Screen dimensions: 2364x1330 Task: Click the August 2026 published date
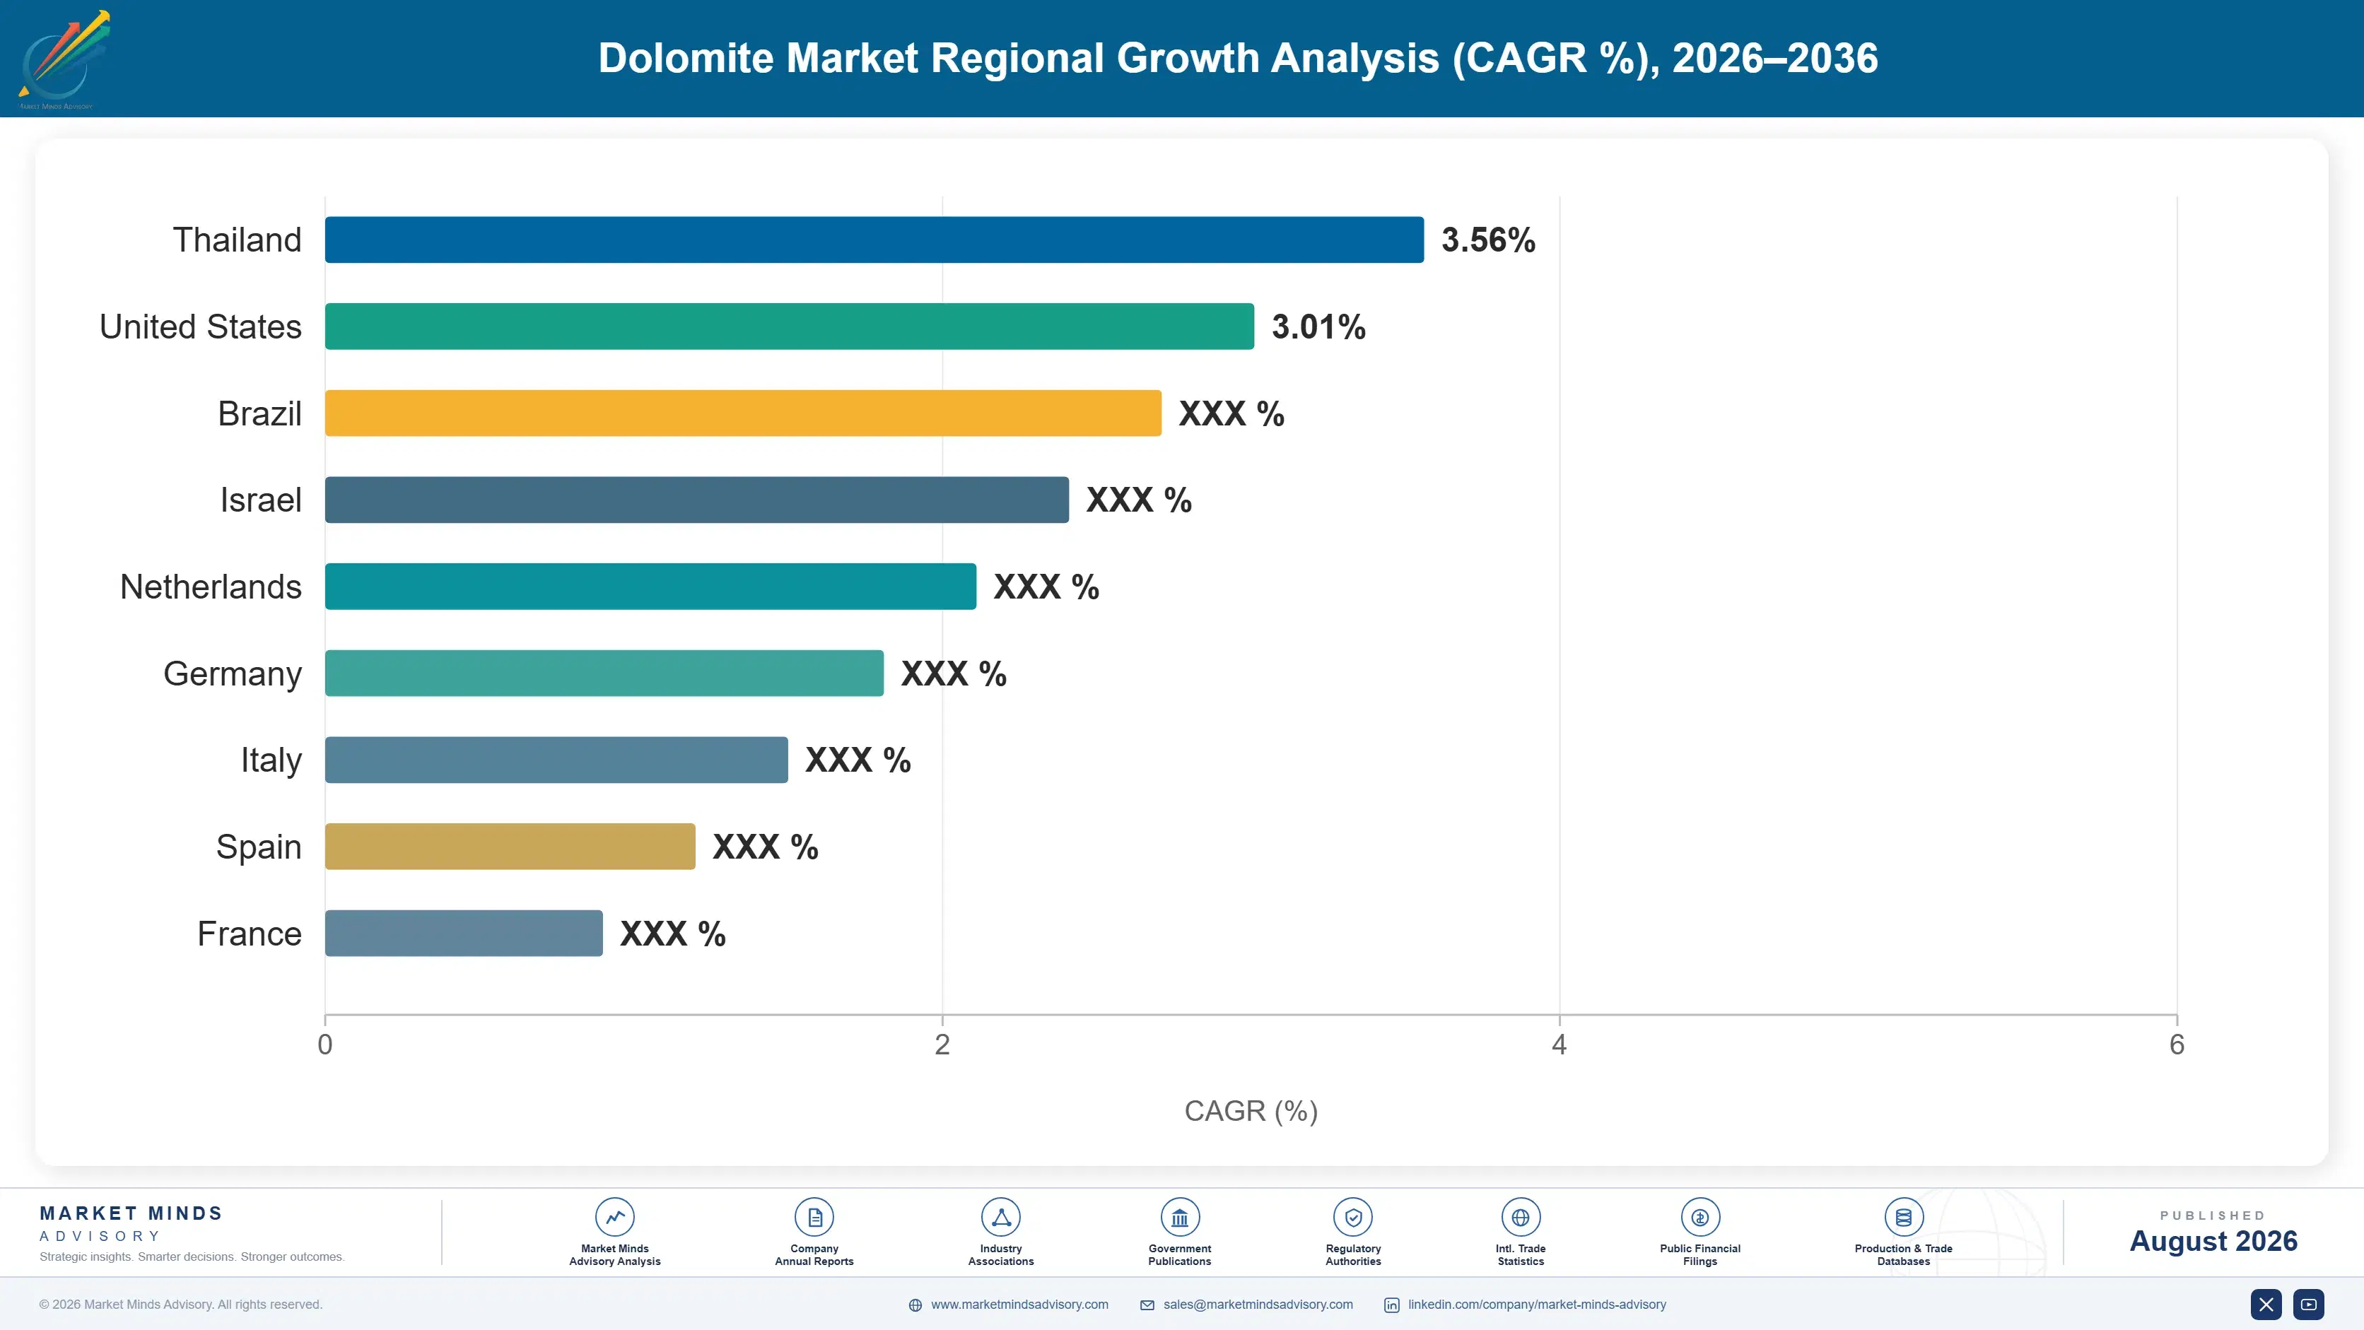[2213, 1241]
